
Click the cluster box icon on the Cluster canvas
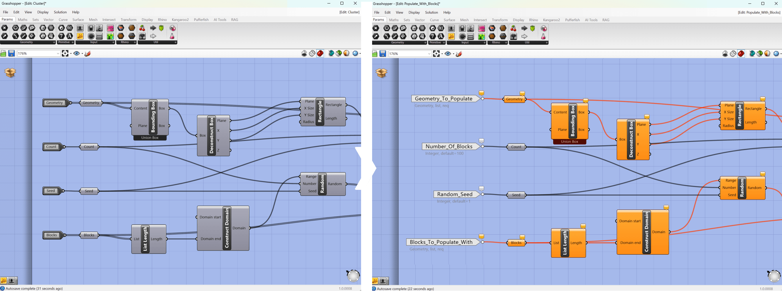click(x=10, y=72)
